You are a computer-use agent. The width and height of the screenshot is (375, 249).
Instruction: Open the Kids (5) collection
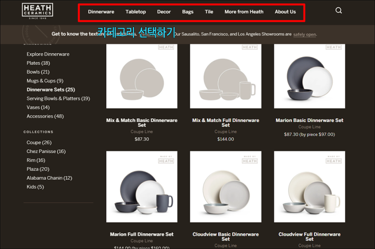tap(35, 187)
